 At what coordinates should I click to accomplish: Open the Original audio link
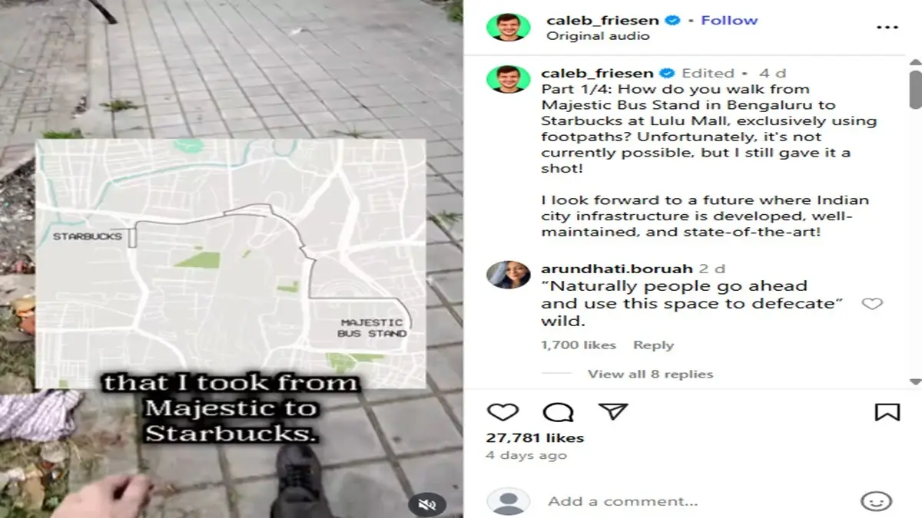tap(598, 35)
